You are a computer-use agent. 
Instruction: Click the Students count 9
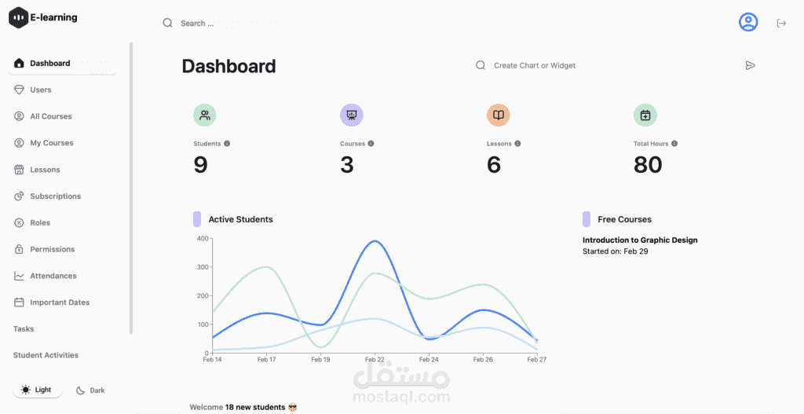click(x=200, y=165)
